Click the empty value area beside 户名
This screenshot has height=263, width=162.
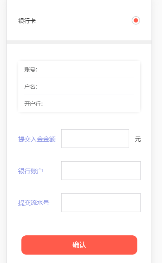[86, 87]
